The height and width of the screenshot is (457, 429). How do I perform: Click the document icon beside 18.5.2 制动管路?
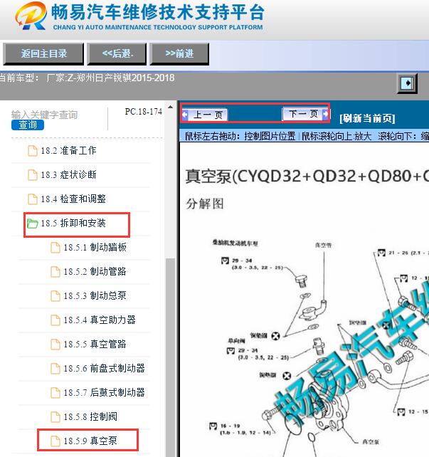pyautogui.click(x=55, y=272)
